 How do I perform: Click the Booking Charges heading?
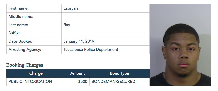[x=25, y=65]
